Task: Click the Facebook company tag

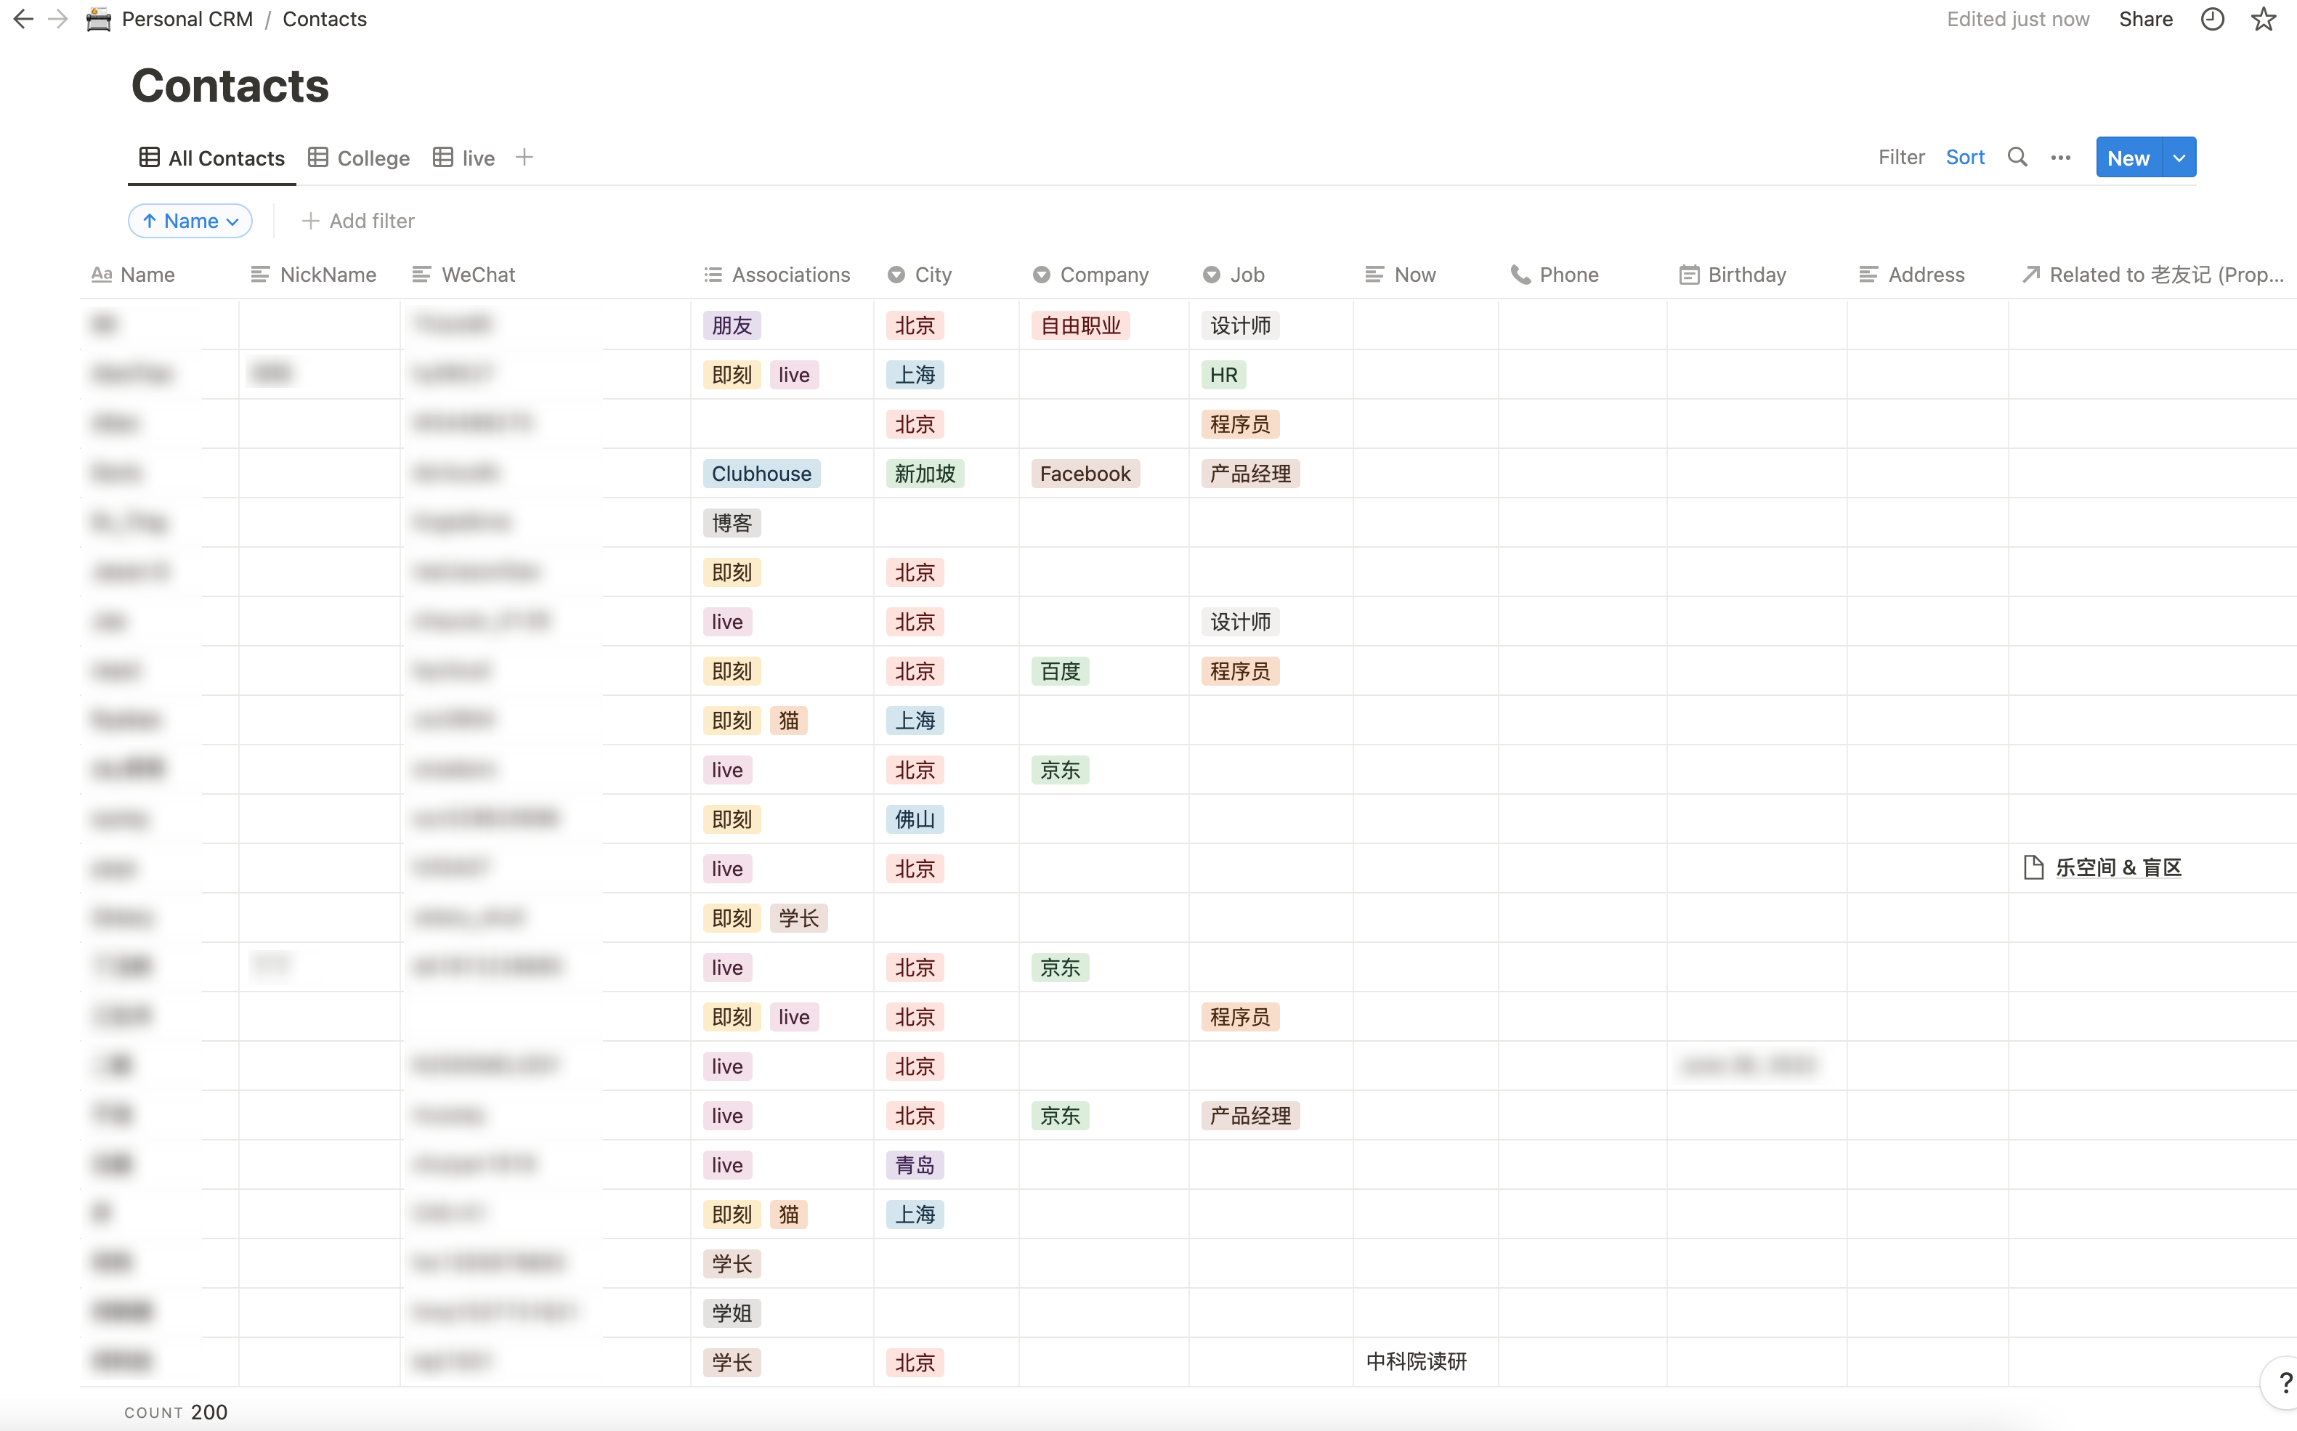Action: [x=1085, y=473]
